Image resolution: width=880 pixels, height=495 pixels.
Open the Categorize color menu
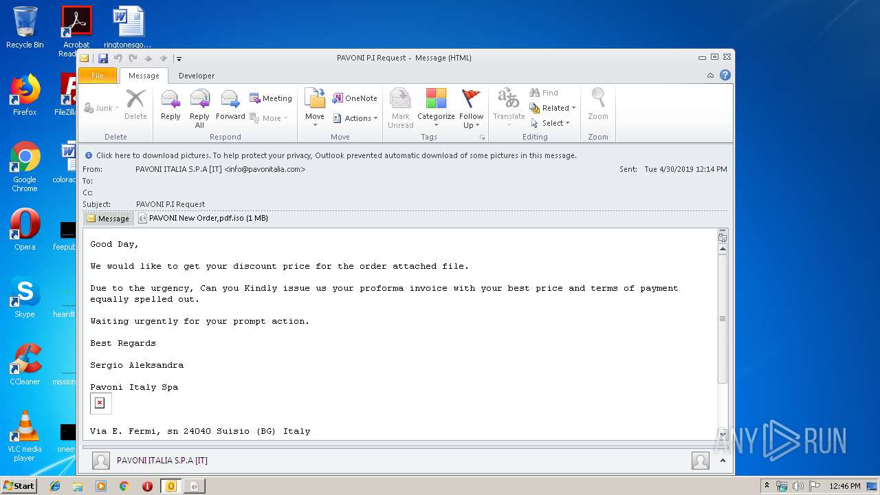tap(436, 109)
